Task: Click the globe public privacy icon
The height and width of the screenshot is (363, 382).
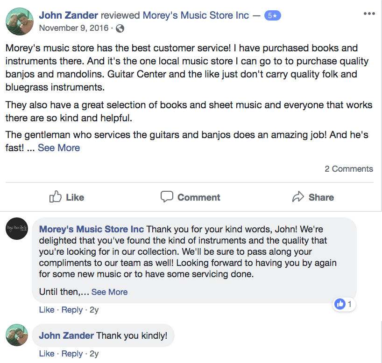Action: click(120, 28)
